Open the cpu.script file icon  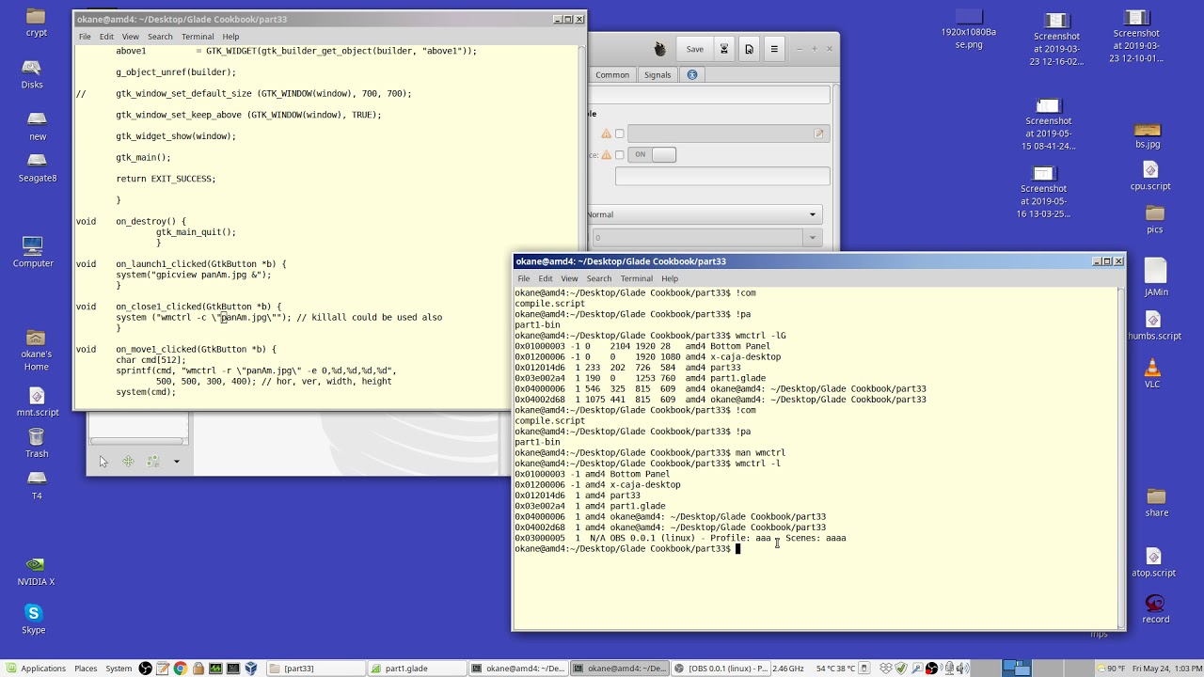coord(1150,176)
